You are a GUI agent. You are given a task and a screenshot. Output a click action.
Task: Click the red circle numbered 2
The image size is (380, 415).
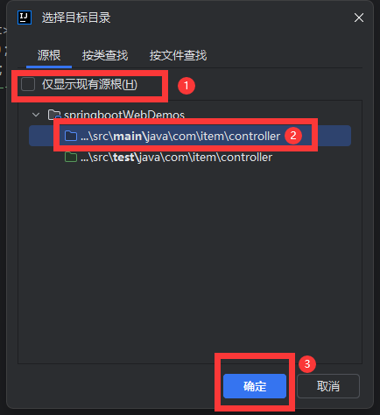tap(293, 136)
